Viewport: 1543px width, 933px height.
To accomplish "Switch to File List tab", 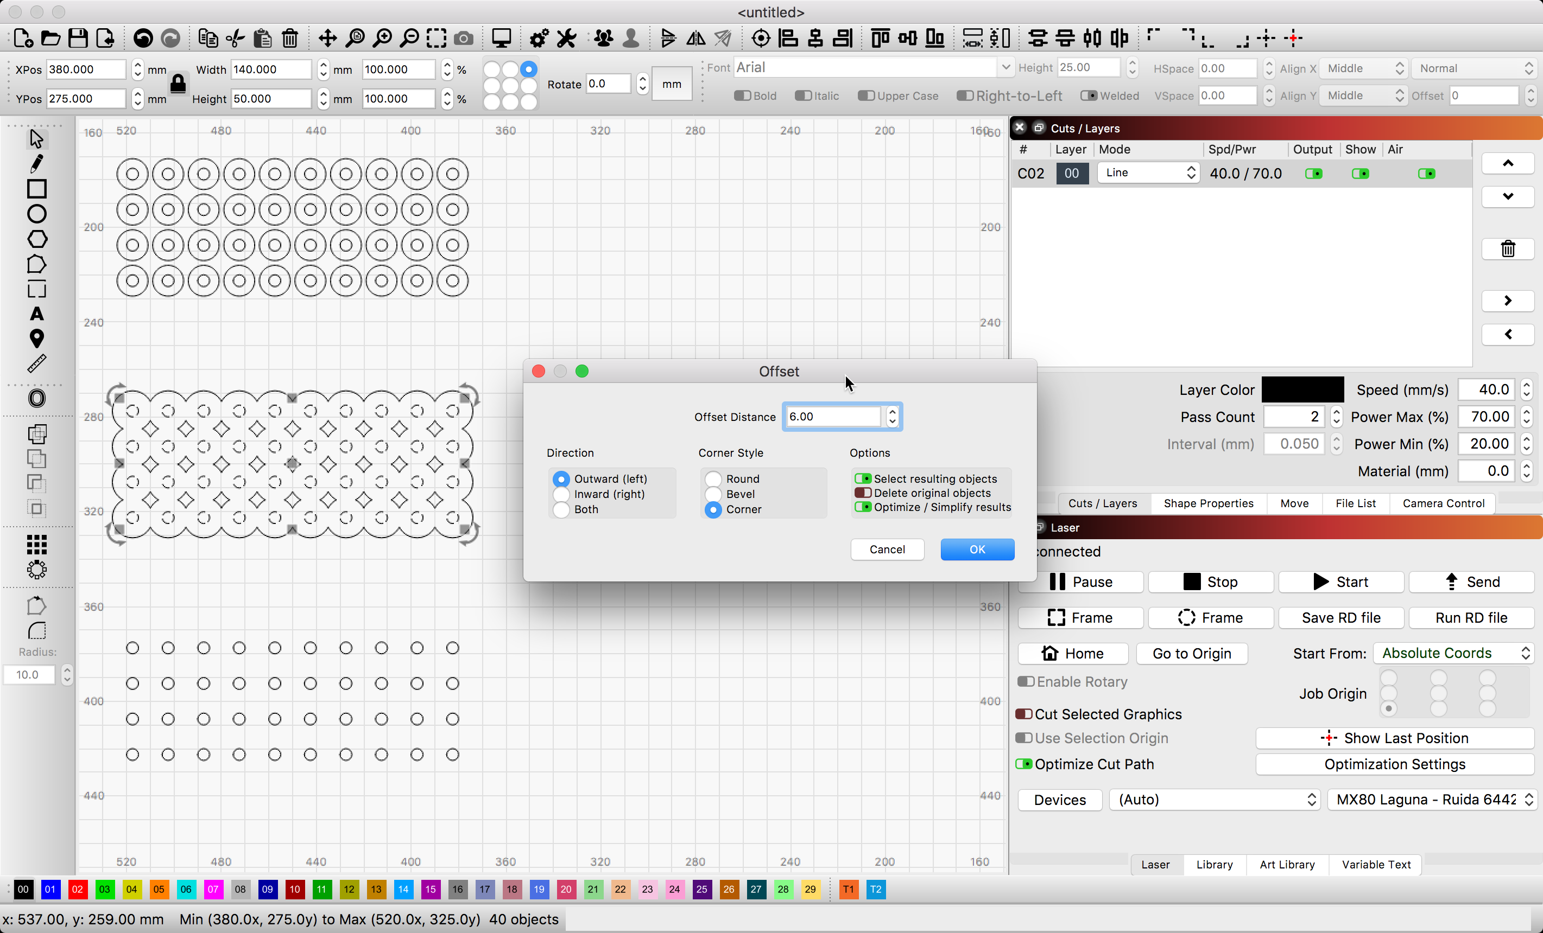I will click(1355, 503).
